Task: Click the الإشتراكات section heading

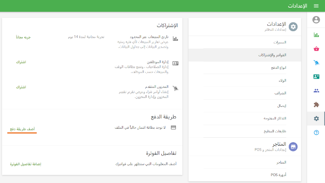Action: point(167,26)
